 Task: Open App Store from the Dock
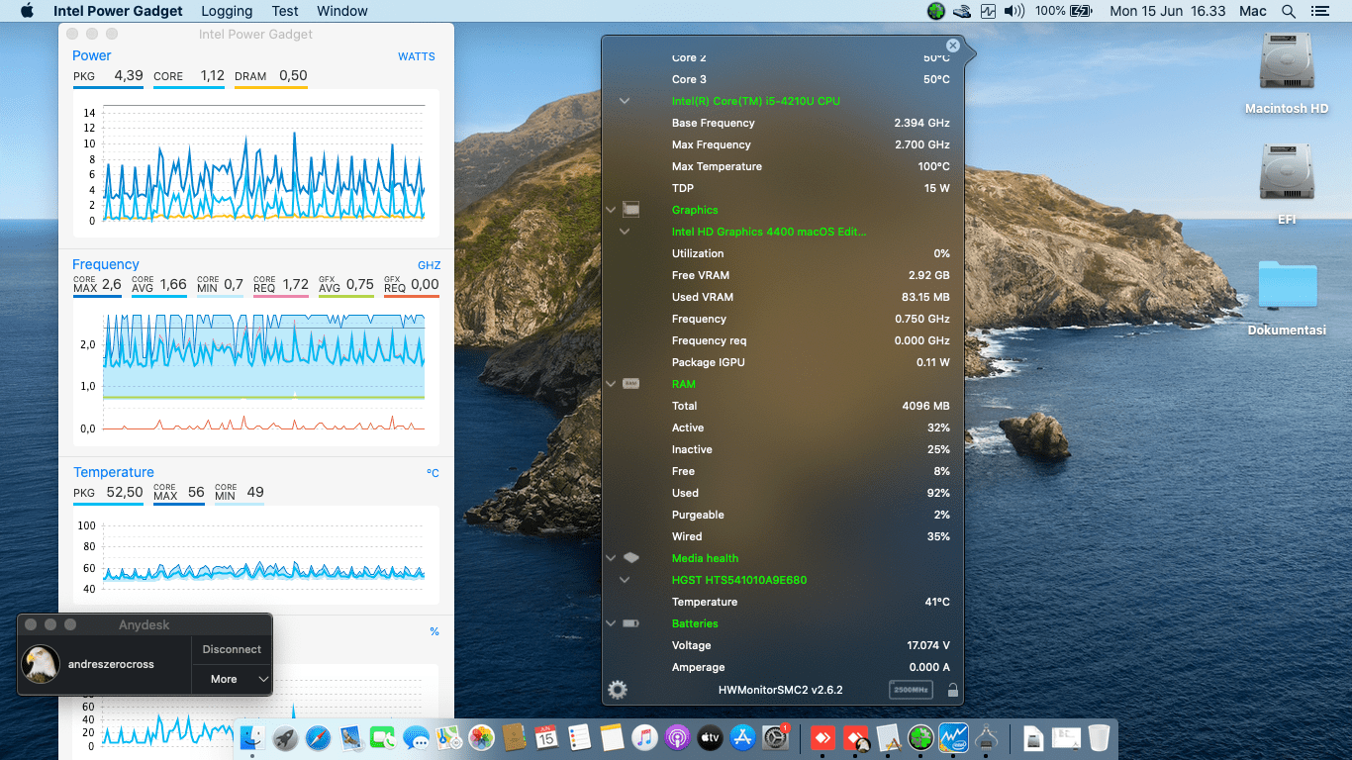coord(742,737)
